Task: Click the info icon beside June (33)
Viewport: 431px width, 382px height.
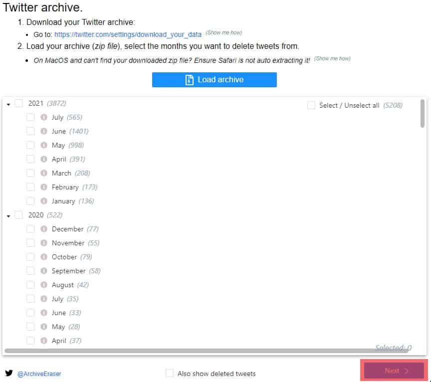Action: 44,313
